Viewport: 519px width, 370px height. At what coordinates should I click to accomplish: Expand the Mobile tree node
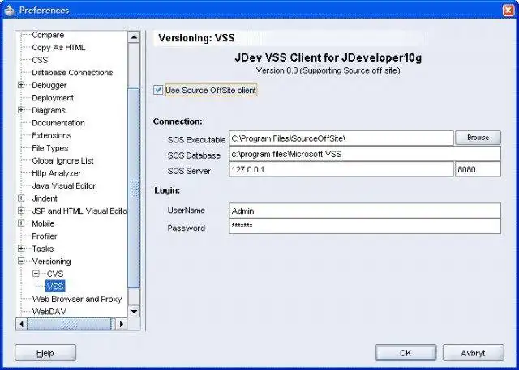click(21, 223)
